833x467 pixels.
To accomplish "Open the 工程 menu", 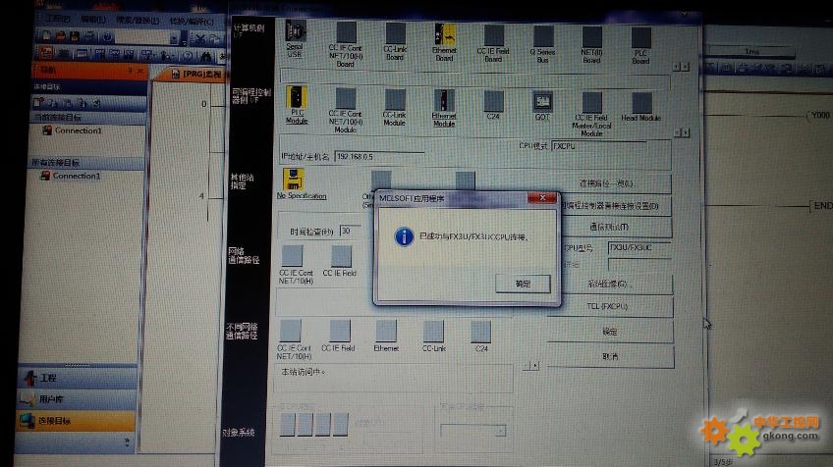I will tap(57, 19).
